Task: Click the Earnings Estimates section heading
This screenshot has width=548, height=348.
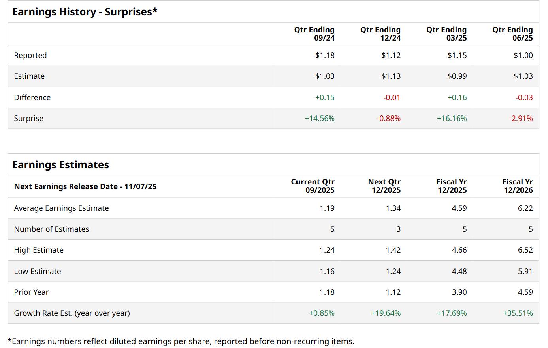Action: (x=60, y=165)
